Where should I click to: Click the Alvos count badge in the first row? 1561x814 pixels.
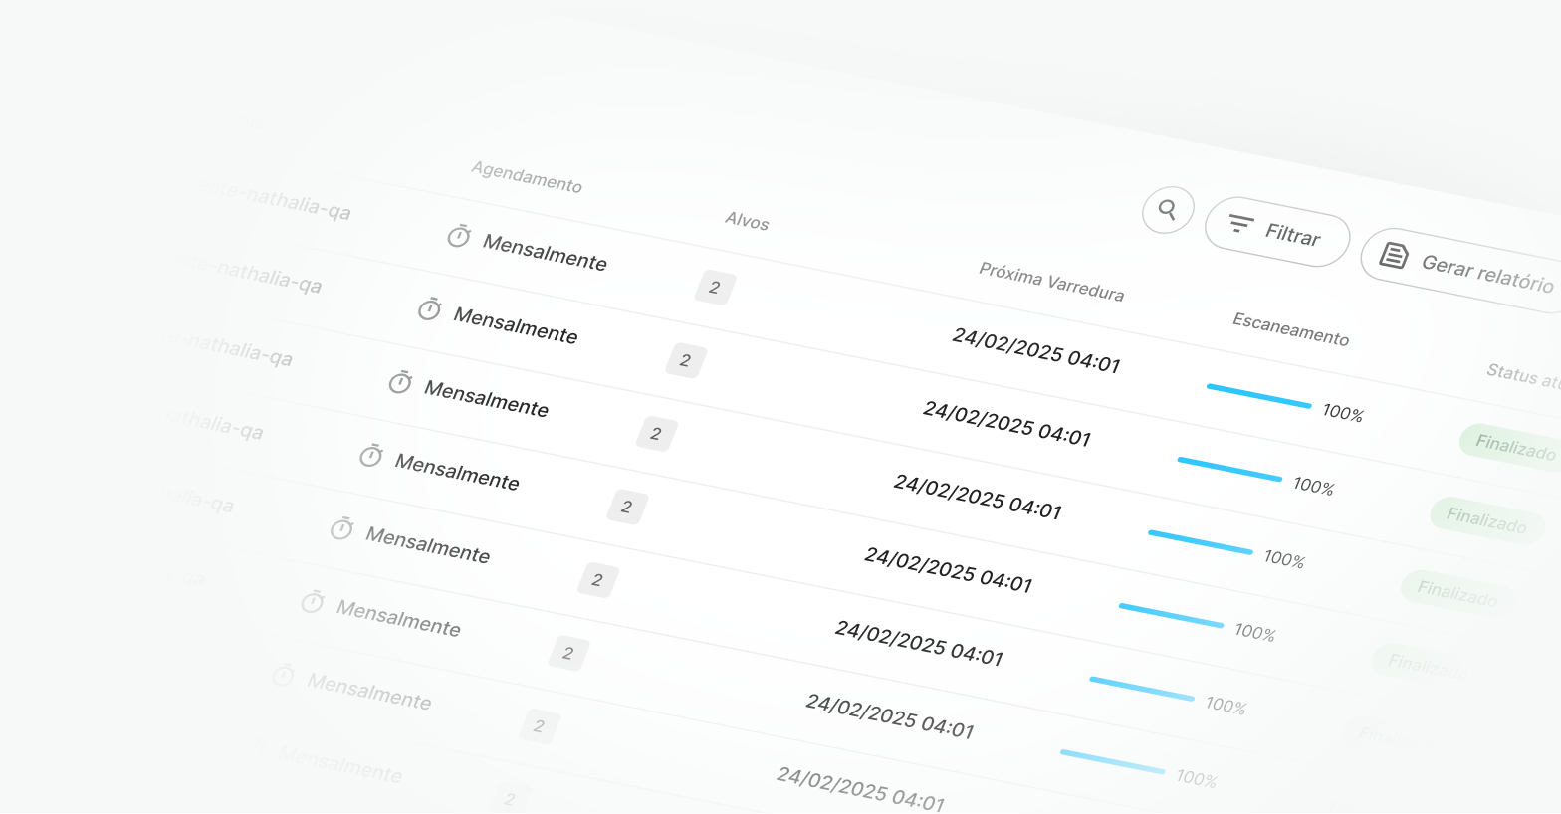tap(715, 288)
